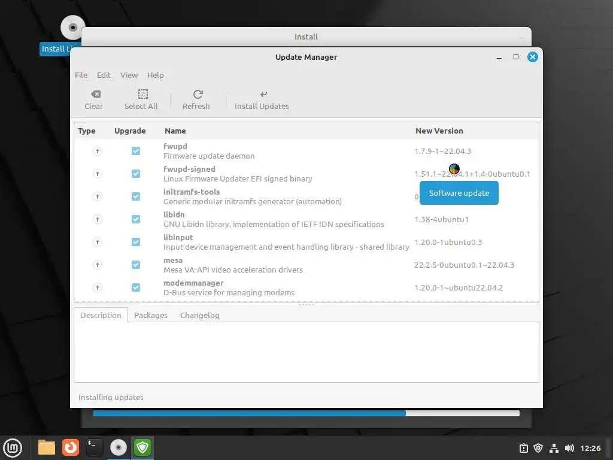This screenshot has height=460, width=613.
Task: Click version 1.20.0-1ubuntu0.3
Action: 448,242
